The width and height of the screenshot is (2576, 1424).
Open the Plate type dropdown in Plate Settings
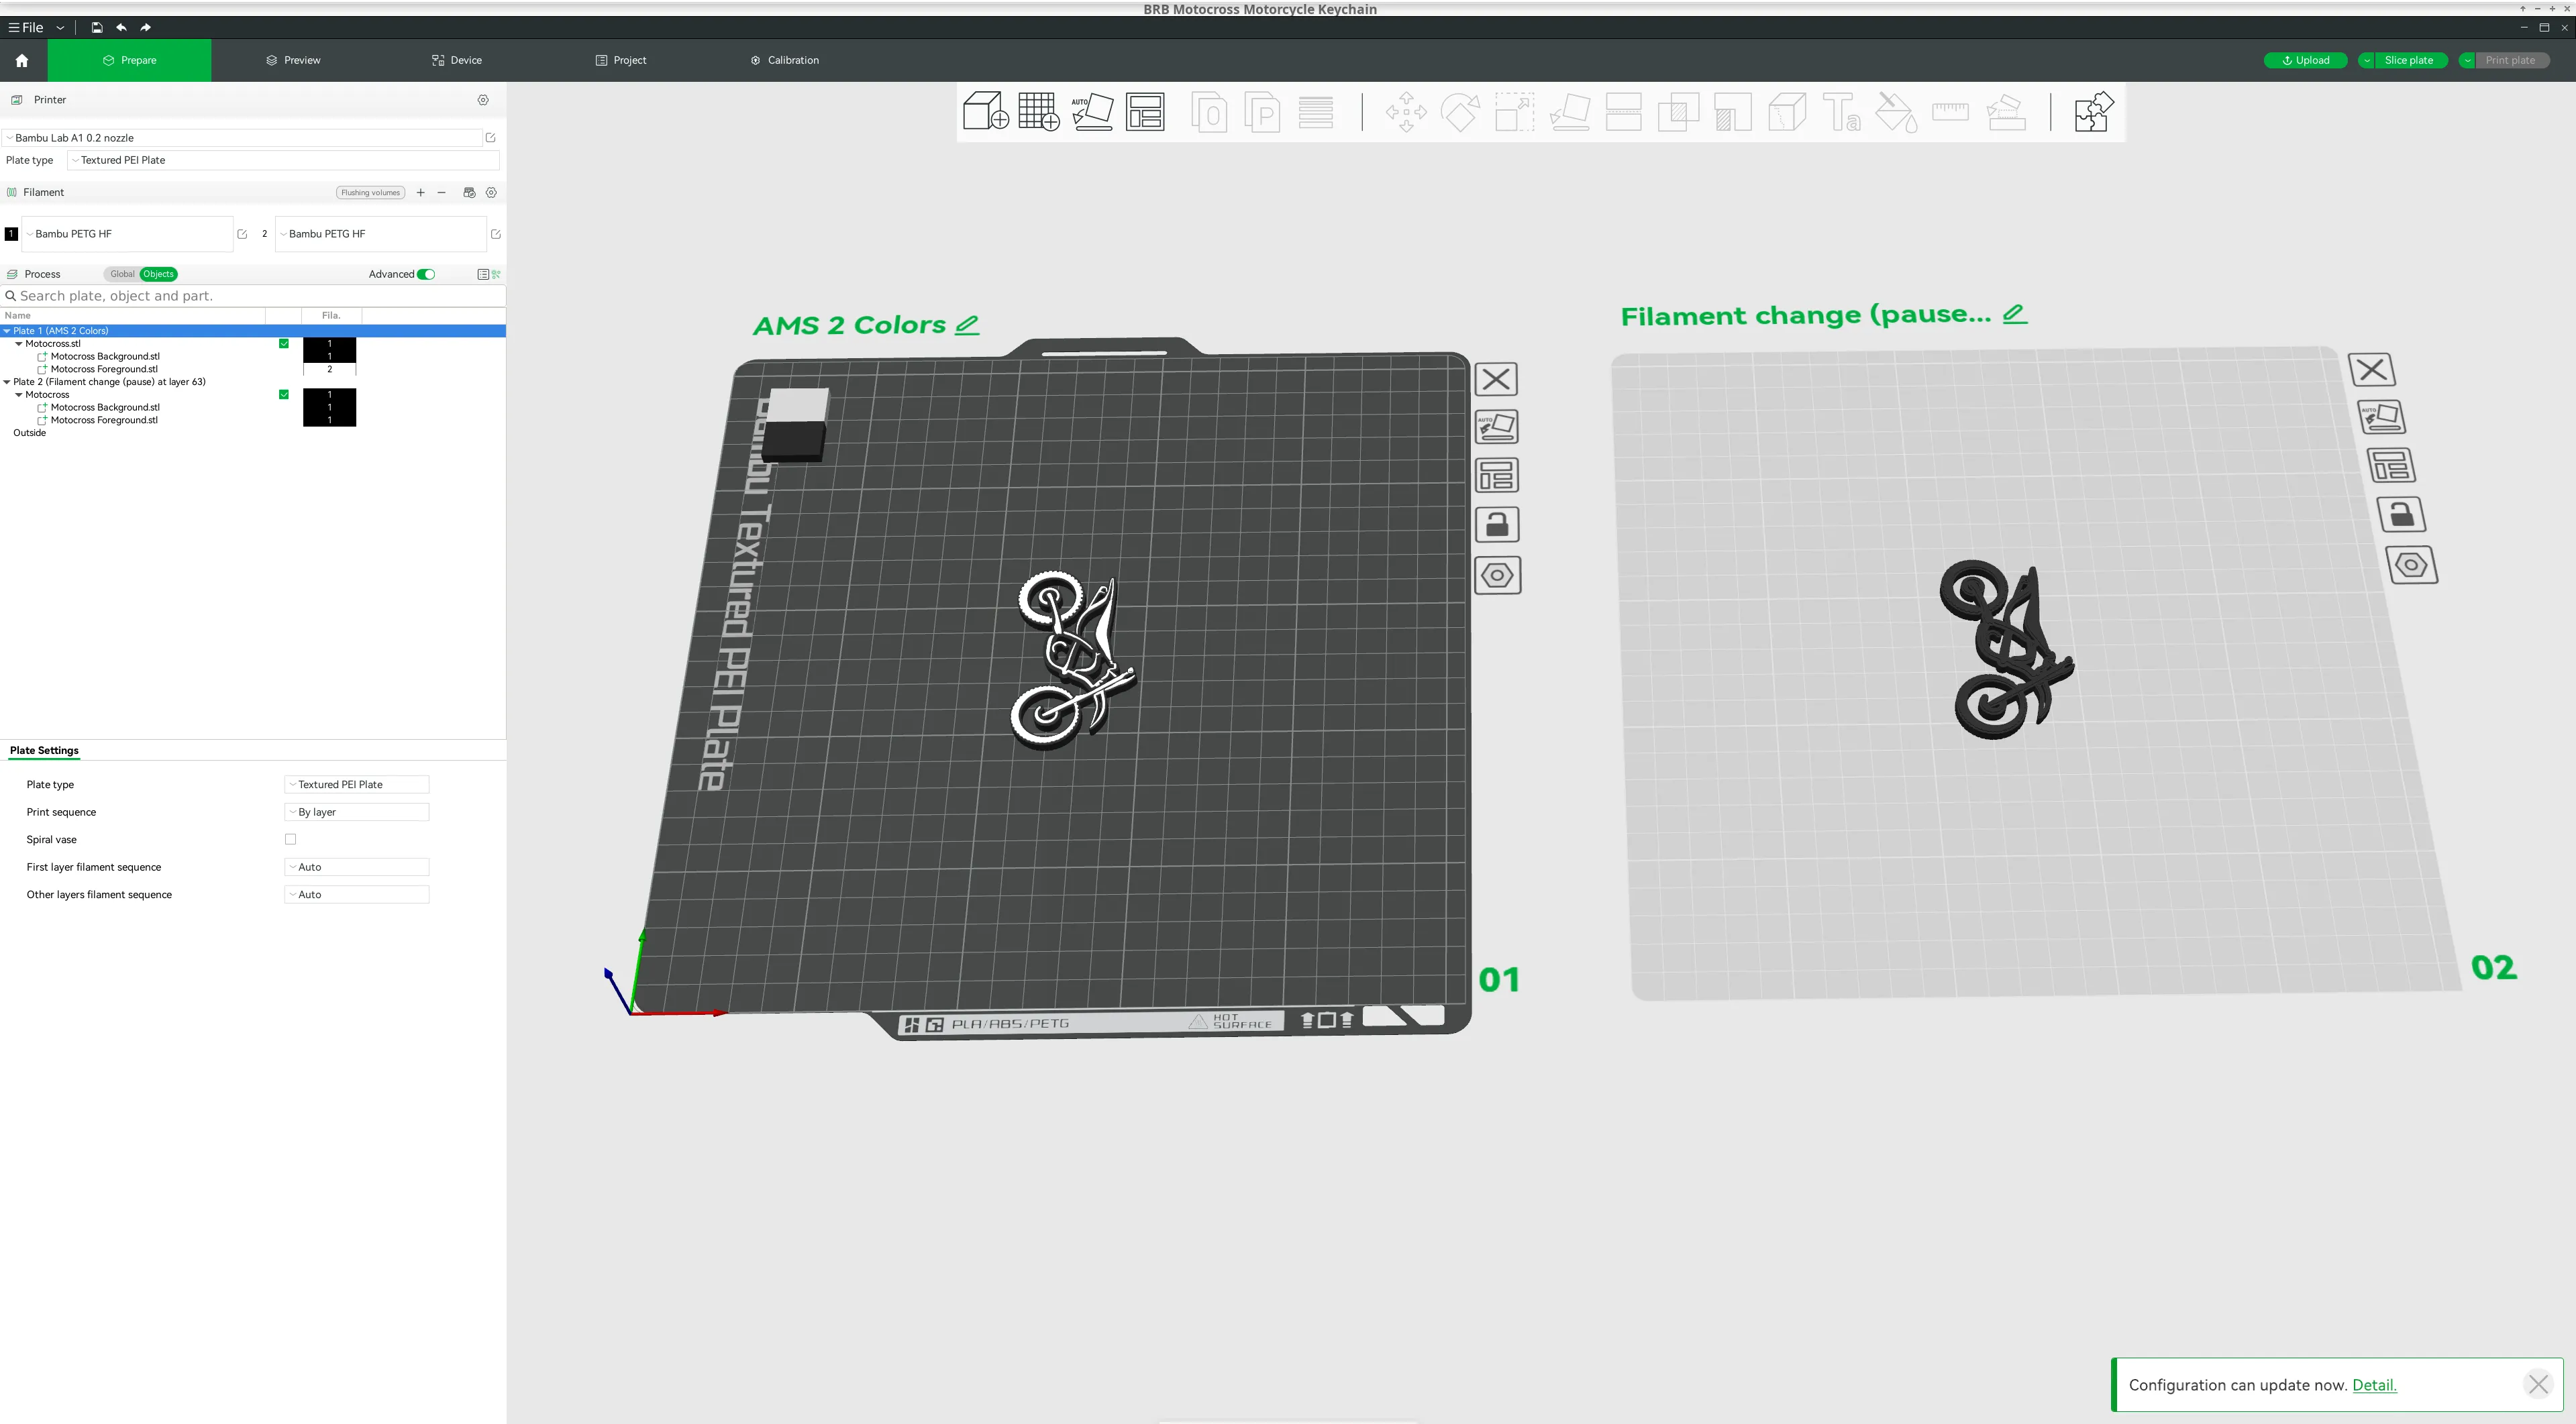click(356, 785)
